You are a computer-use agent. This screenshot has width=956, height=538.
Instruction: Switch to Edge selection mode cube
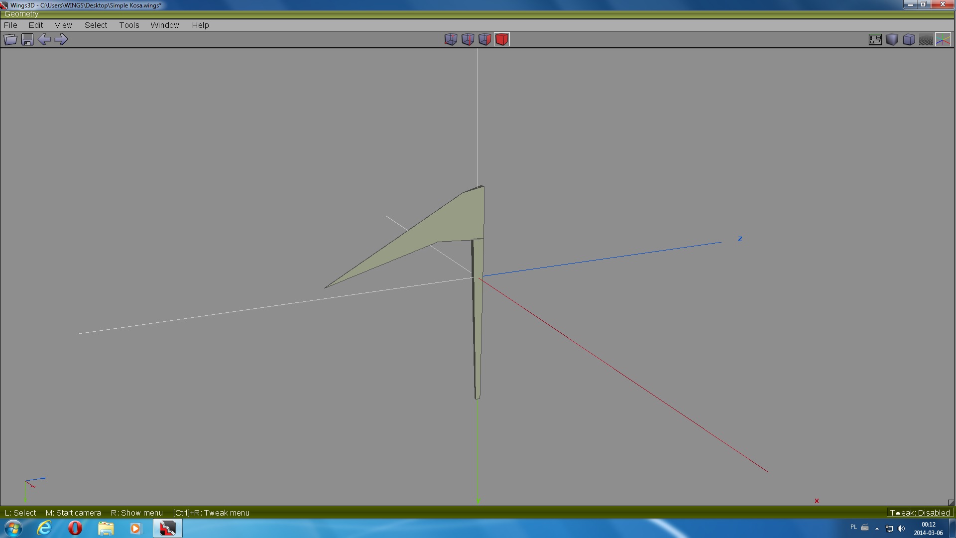point(468,39)
